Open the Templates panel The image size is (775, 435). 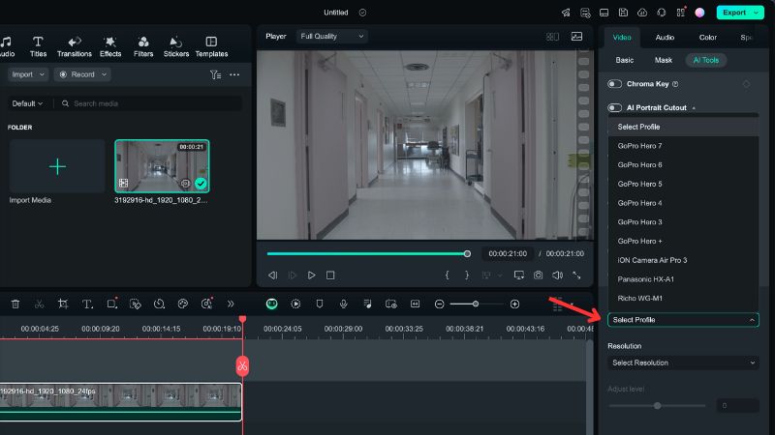(211, 46)
